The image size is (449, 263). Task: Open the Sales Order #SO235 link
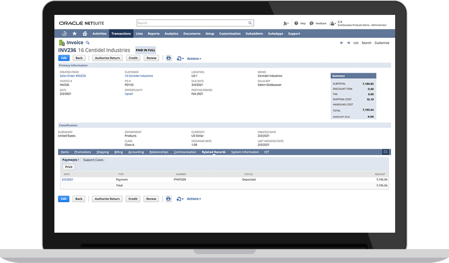tap(73, 76)
